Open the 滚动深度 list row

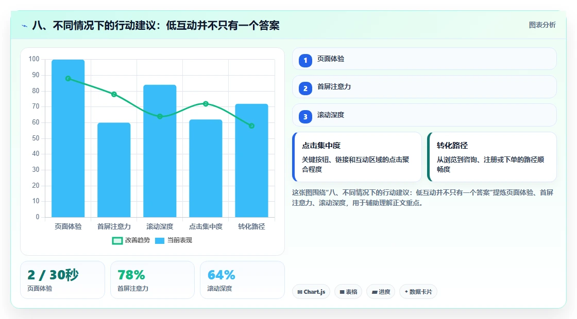click(x=425, y=115)
